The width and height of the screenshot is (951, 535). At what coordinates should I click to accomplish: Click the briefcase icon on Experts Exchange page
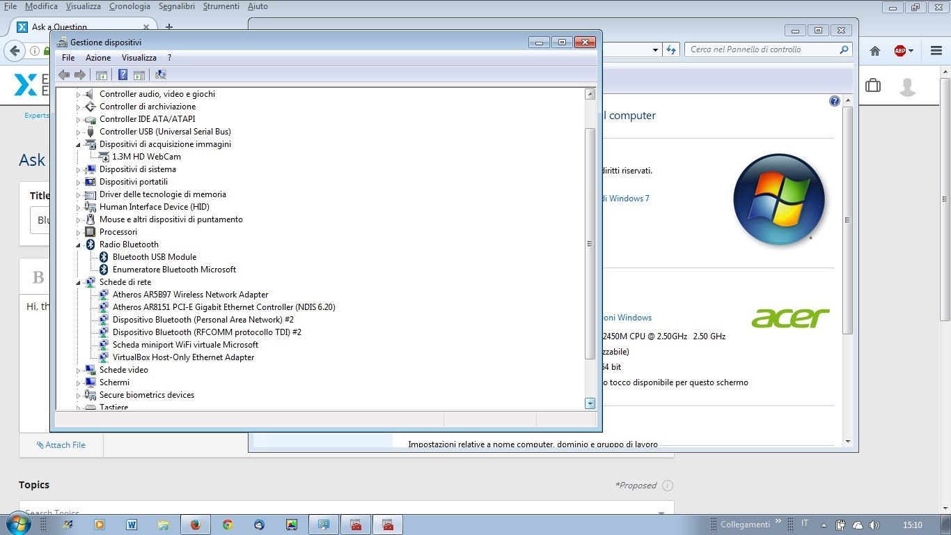[872, 86]
